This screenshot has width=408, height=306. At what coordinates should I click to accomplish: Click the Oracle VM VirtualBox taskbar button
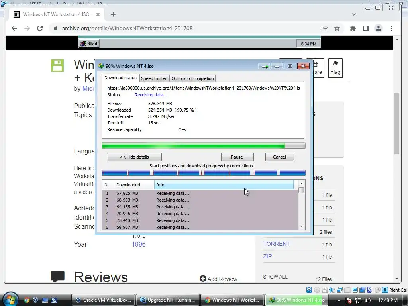[x=103, y=300]
